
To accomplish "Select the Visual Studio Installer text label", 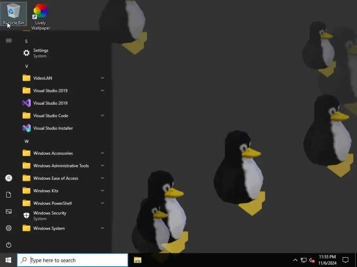I will point(53,128).
